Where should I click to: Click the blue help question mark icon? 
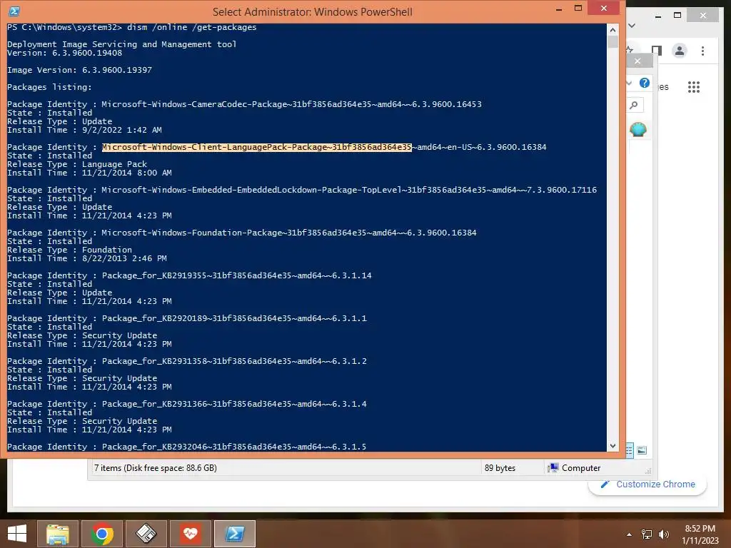tap(645, 83)
